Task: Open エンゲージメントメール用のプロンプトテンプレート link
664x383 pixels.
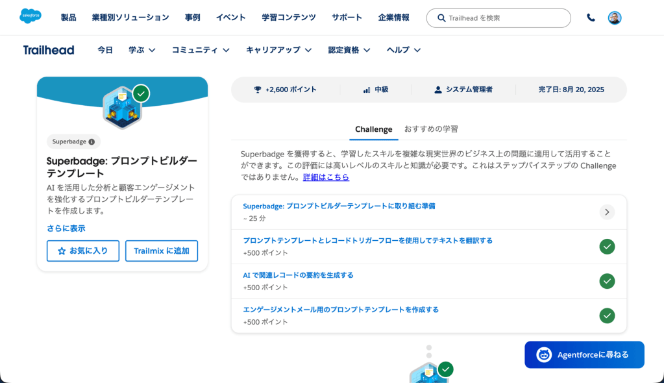Action: click(341, 310)
